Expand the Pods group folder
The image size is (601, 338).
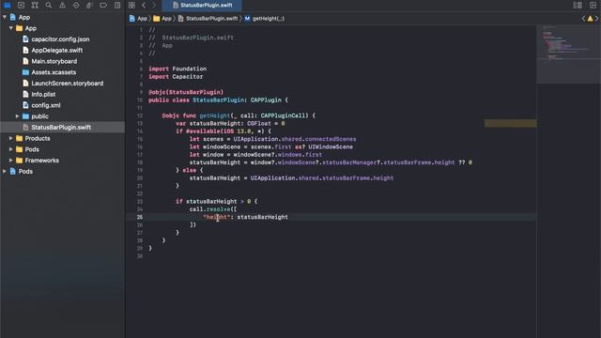[x=11, y=149]
